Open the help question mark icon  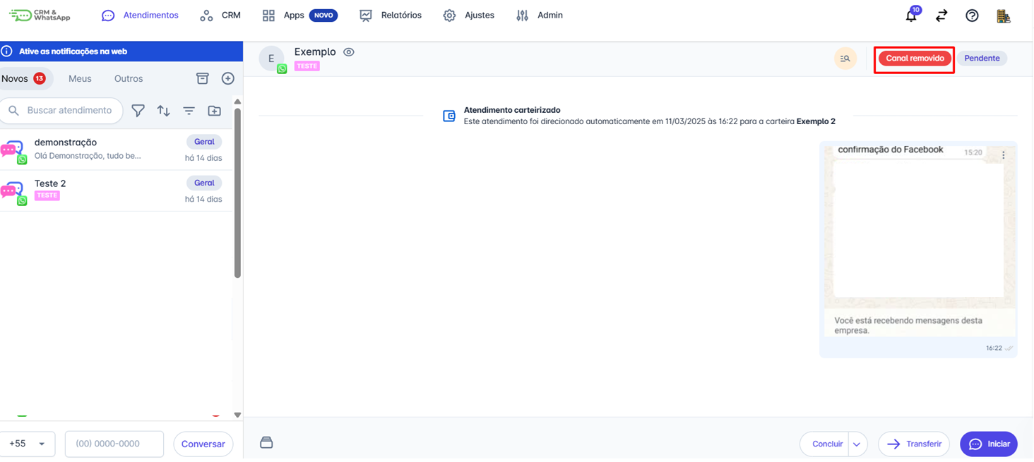click(972, 16)
